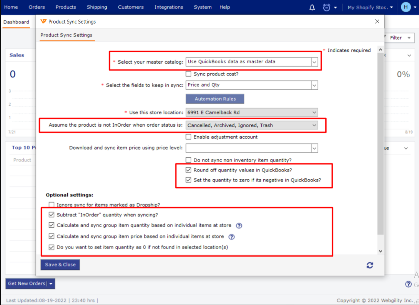
Task: Open the Shipping menu
Action: click(x=97, y=7)
